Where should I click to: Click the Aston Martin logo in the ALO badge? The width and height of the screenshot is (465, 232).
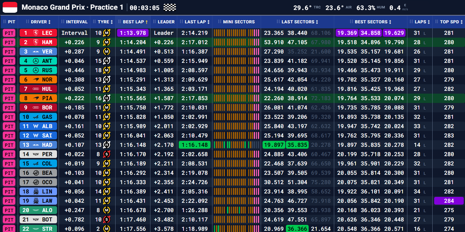pos(35,210)
